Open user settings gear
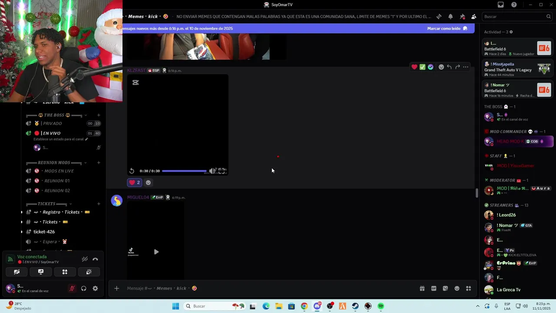This screenshot has height=313, width=556. pyautogui.click(x=95, y=288)
